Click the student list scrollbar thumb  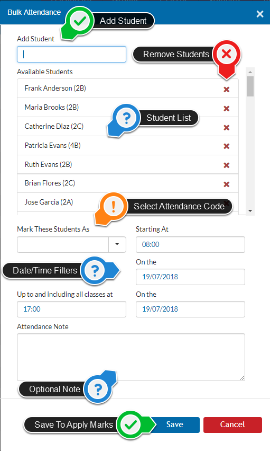pos(250,86)
